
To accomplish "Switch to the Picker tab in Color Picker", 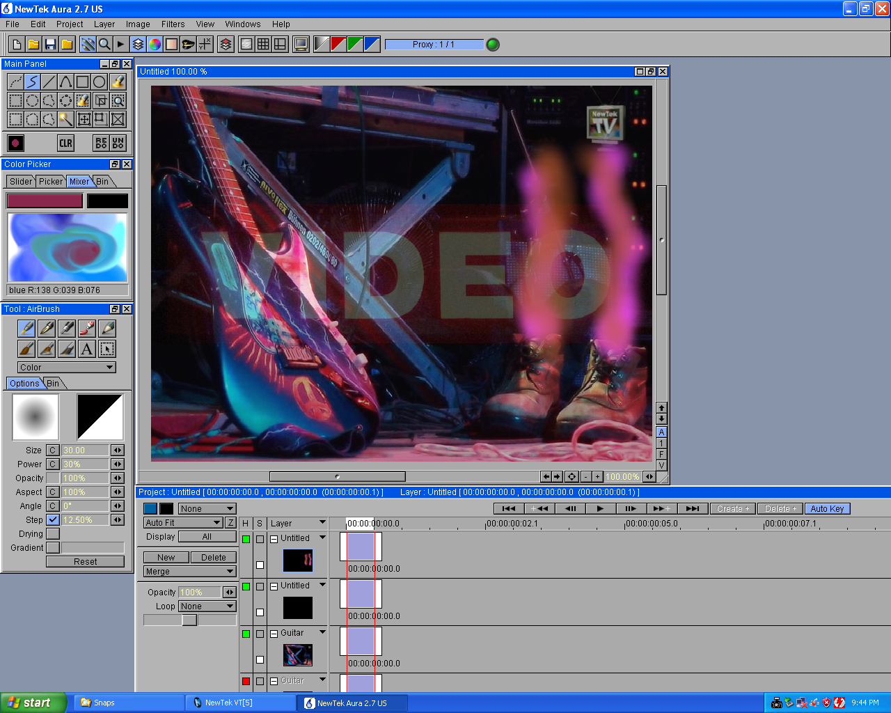I will 51,182.
